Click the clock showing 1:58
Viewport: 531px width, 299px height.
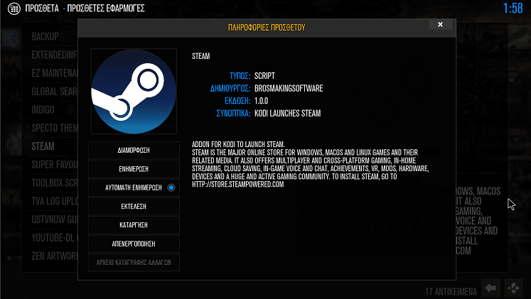(x=513, y=8)
